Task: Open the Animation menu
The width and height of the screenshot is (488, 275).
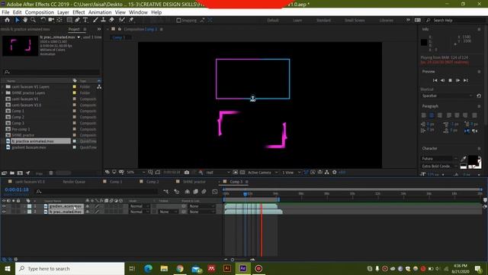Action: point(100,12)
